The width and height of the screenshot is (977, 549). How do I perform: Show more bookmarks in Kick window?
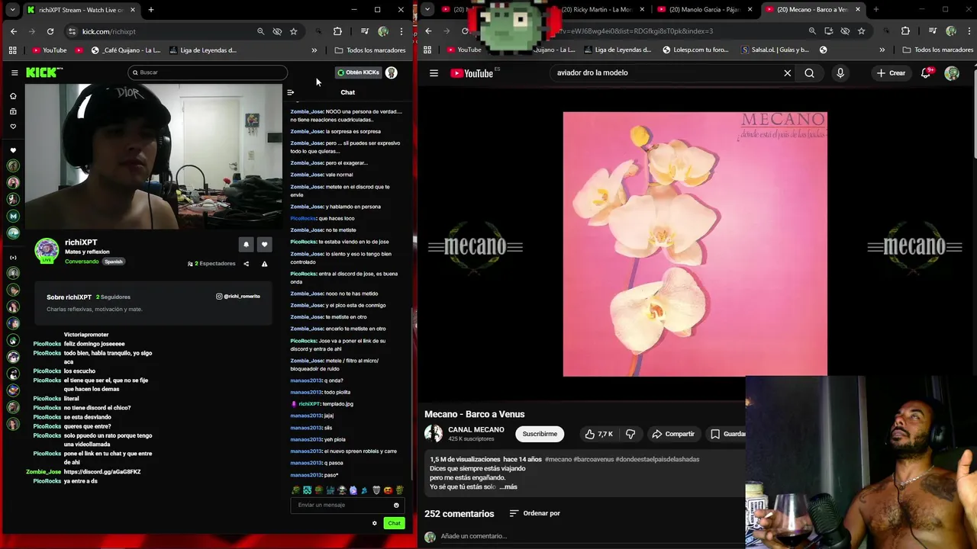[x=314, y=50]
